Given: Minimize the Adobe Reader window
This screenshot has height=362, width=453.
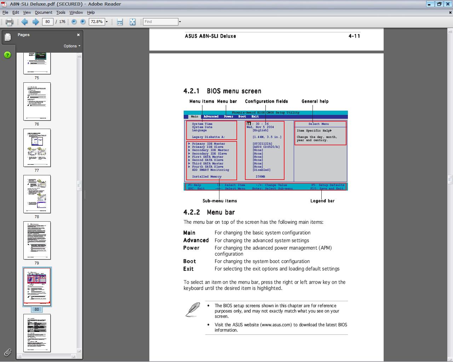Looking at the screenshot, I should click(x=430, y=4).
